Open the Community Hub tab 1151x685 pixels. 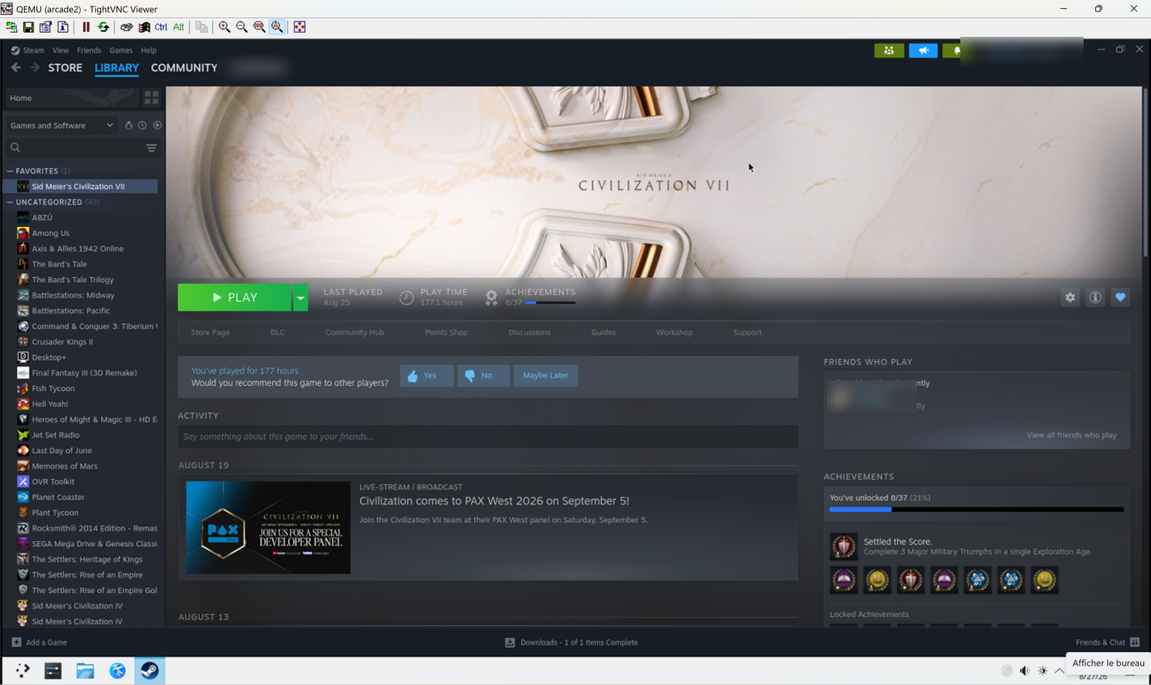354,332
